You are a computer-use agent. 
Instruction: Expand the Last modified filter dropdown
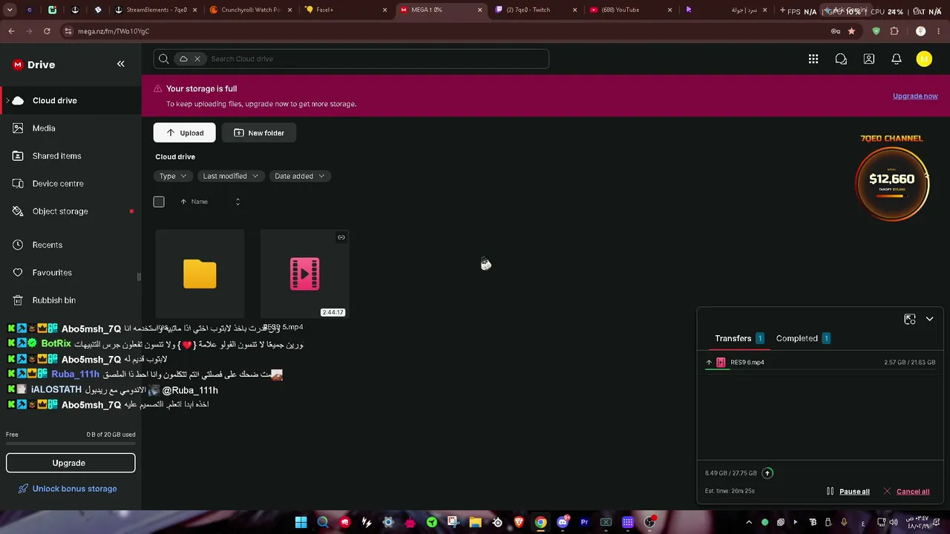coord(231,176)
